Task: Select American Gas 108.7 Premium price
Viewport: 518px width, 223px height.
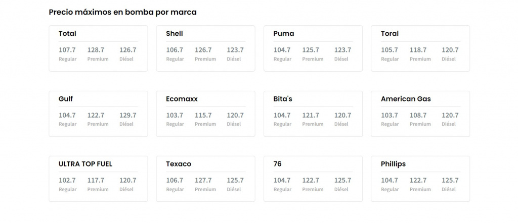Action: pyautogui.click(x=418, y=115)
